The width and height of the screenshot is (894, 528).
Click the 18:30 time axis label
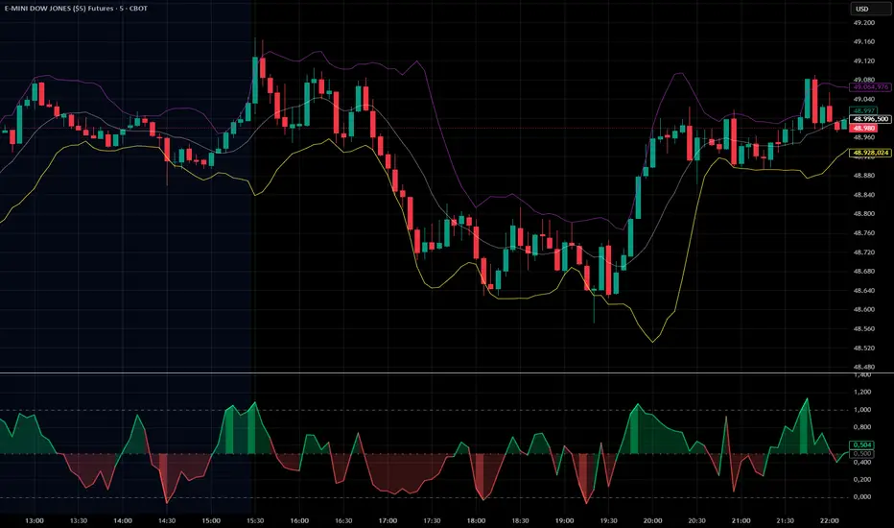(x=520, y=520)
